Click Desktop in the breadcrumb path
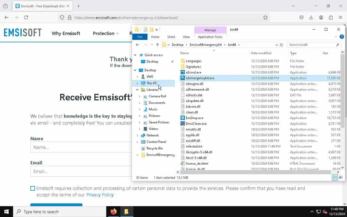Image resolution: width=347 pixels, height=217 pixels. click(x=178, y=45)
